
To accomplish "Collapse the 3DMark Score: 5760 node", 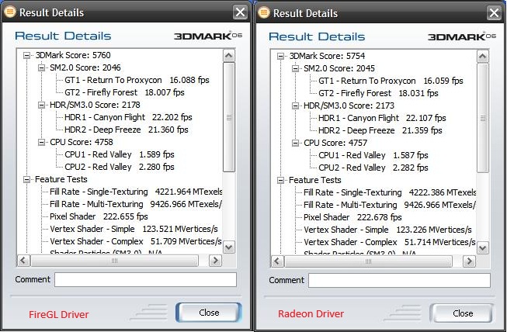I will coord(27,56).
